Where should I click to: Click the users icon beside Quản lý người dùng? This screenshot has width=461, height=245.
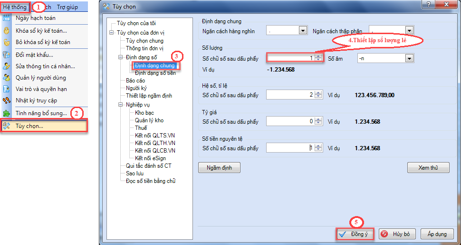pyautogui.click(x=7, y=78)
